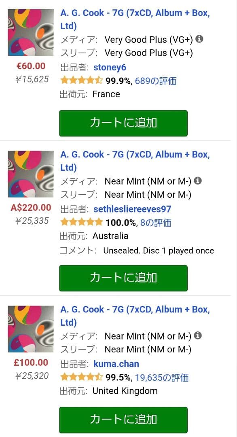Enlarge the top listing's album cover thumbnail
The image size is (237, 437).
[30, 32]
